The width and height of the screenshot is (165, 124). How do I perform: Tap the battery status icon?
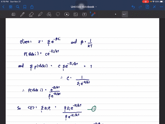[162, 2]
